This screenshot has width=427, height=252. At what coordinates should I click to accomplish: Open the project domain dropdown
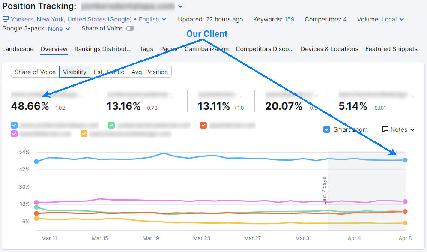point(180,6)
